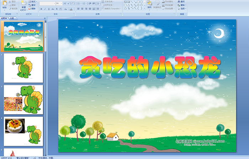
Task: Toggle Center text alignment
Action: 82,9
